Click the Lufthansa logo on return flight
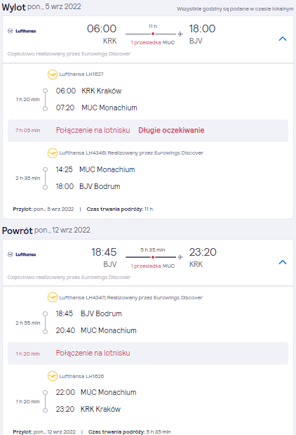Screen dimensions: 296x435 [x=22, y=254]
